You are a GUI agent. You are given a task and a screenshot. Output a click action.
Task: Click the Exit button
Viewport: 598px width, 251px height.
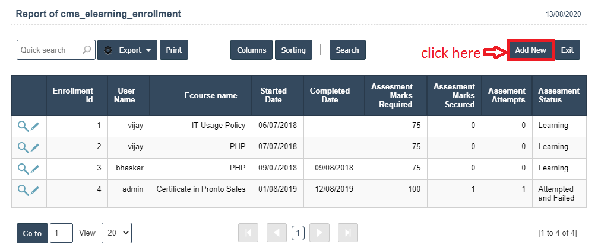[567, 50]
